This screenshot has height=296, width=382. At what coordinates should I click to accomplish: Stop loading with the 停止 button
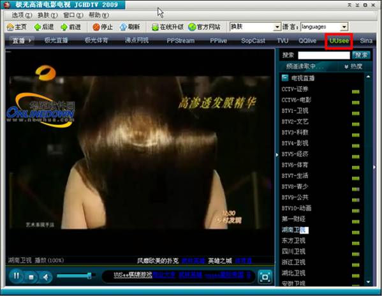pos(102,27)
